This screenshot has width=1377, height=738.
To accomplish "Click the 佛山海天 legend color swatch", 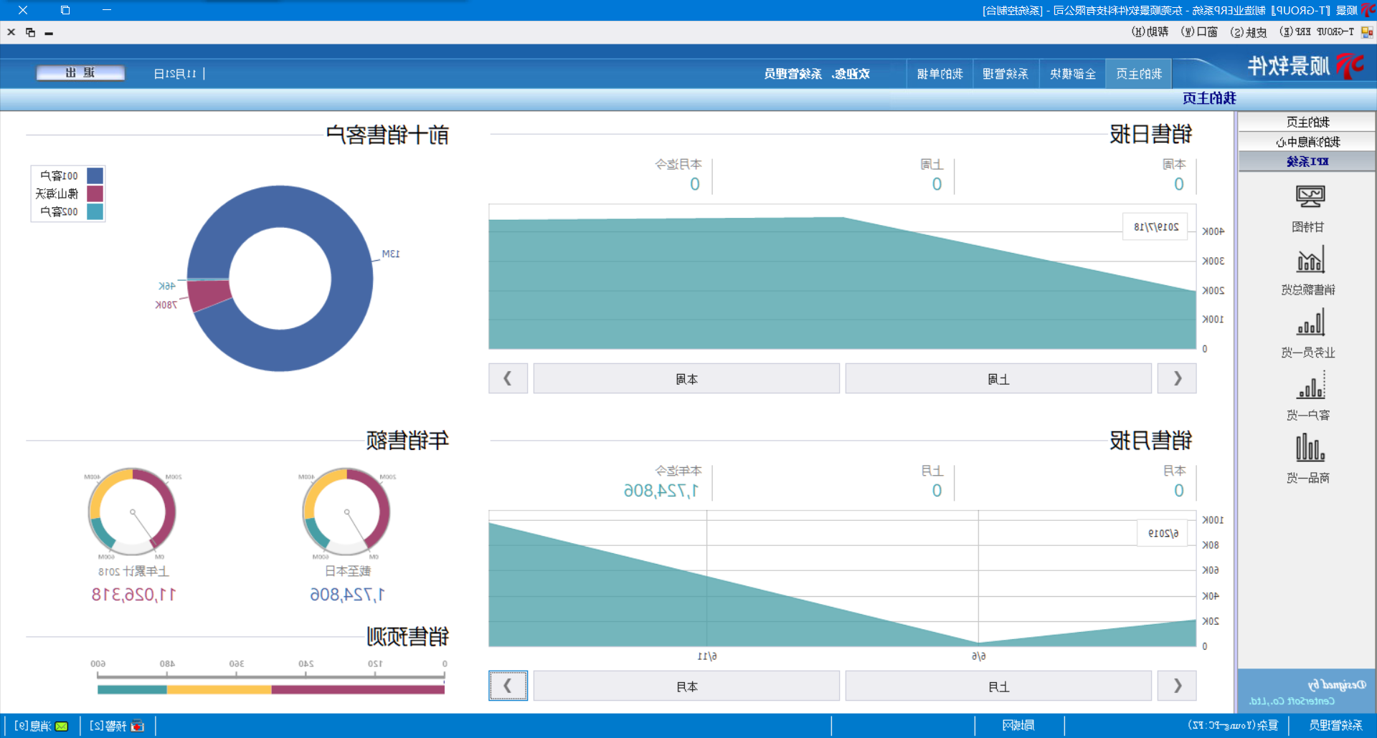I will (x=95, y=193).
